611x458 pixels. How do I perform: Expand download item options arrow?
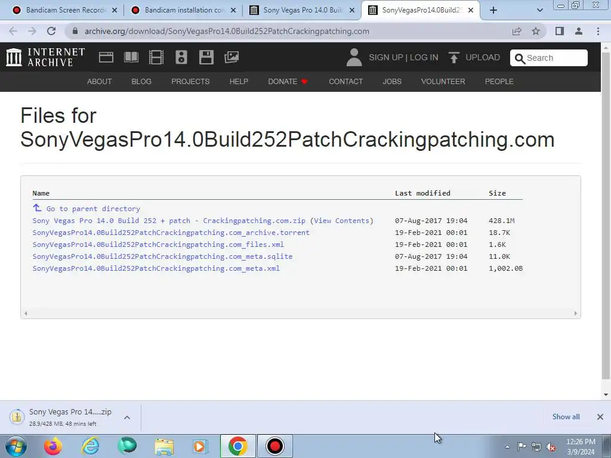click(127, 417)
